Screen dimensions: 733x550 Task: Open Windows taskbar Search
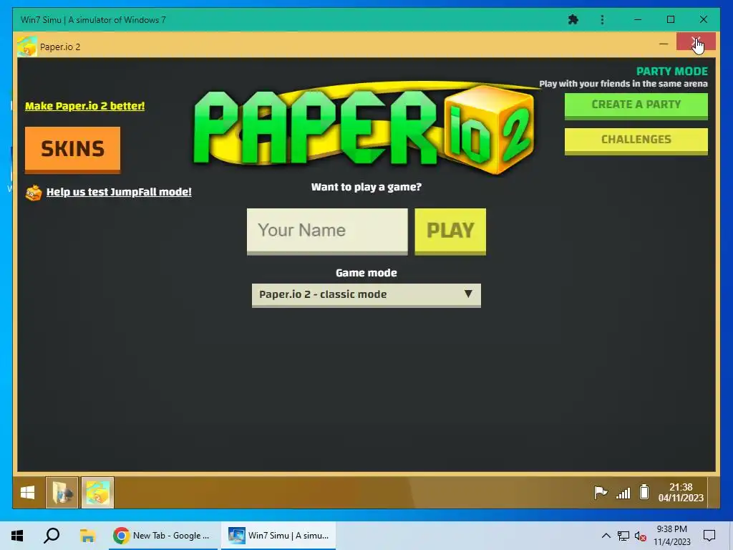point(52,536)
